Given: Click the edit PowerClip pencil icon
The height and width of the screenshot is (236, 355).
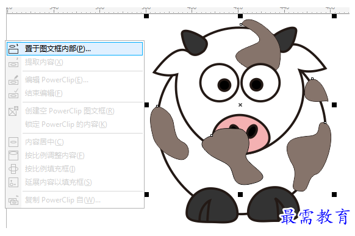Looking at the screenshot, I should click(x=13, y=80).
